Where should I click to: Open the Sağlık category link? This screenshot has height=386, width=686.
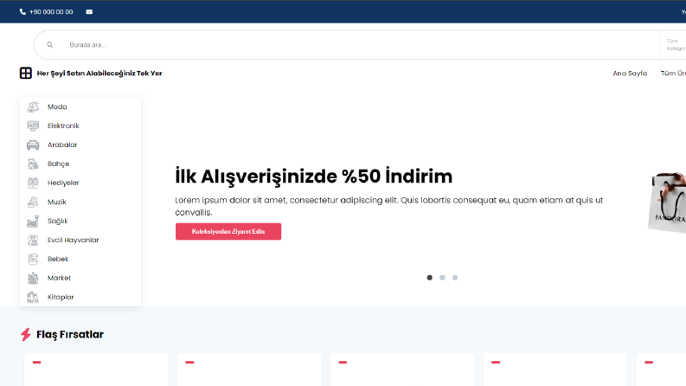tap(57, 221)
